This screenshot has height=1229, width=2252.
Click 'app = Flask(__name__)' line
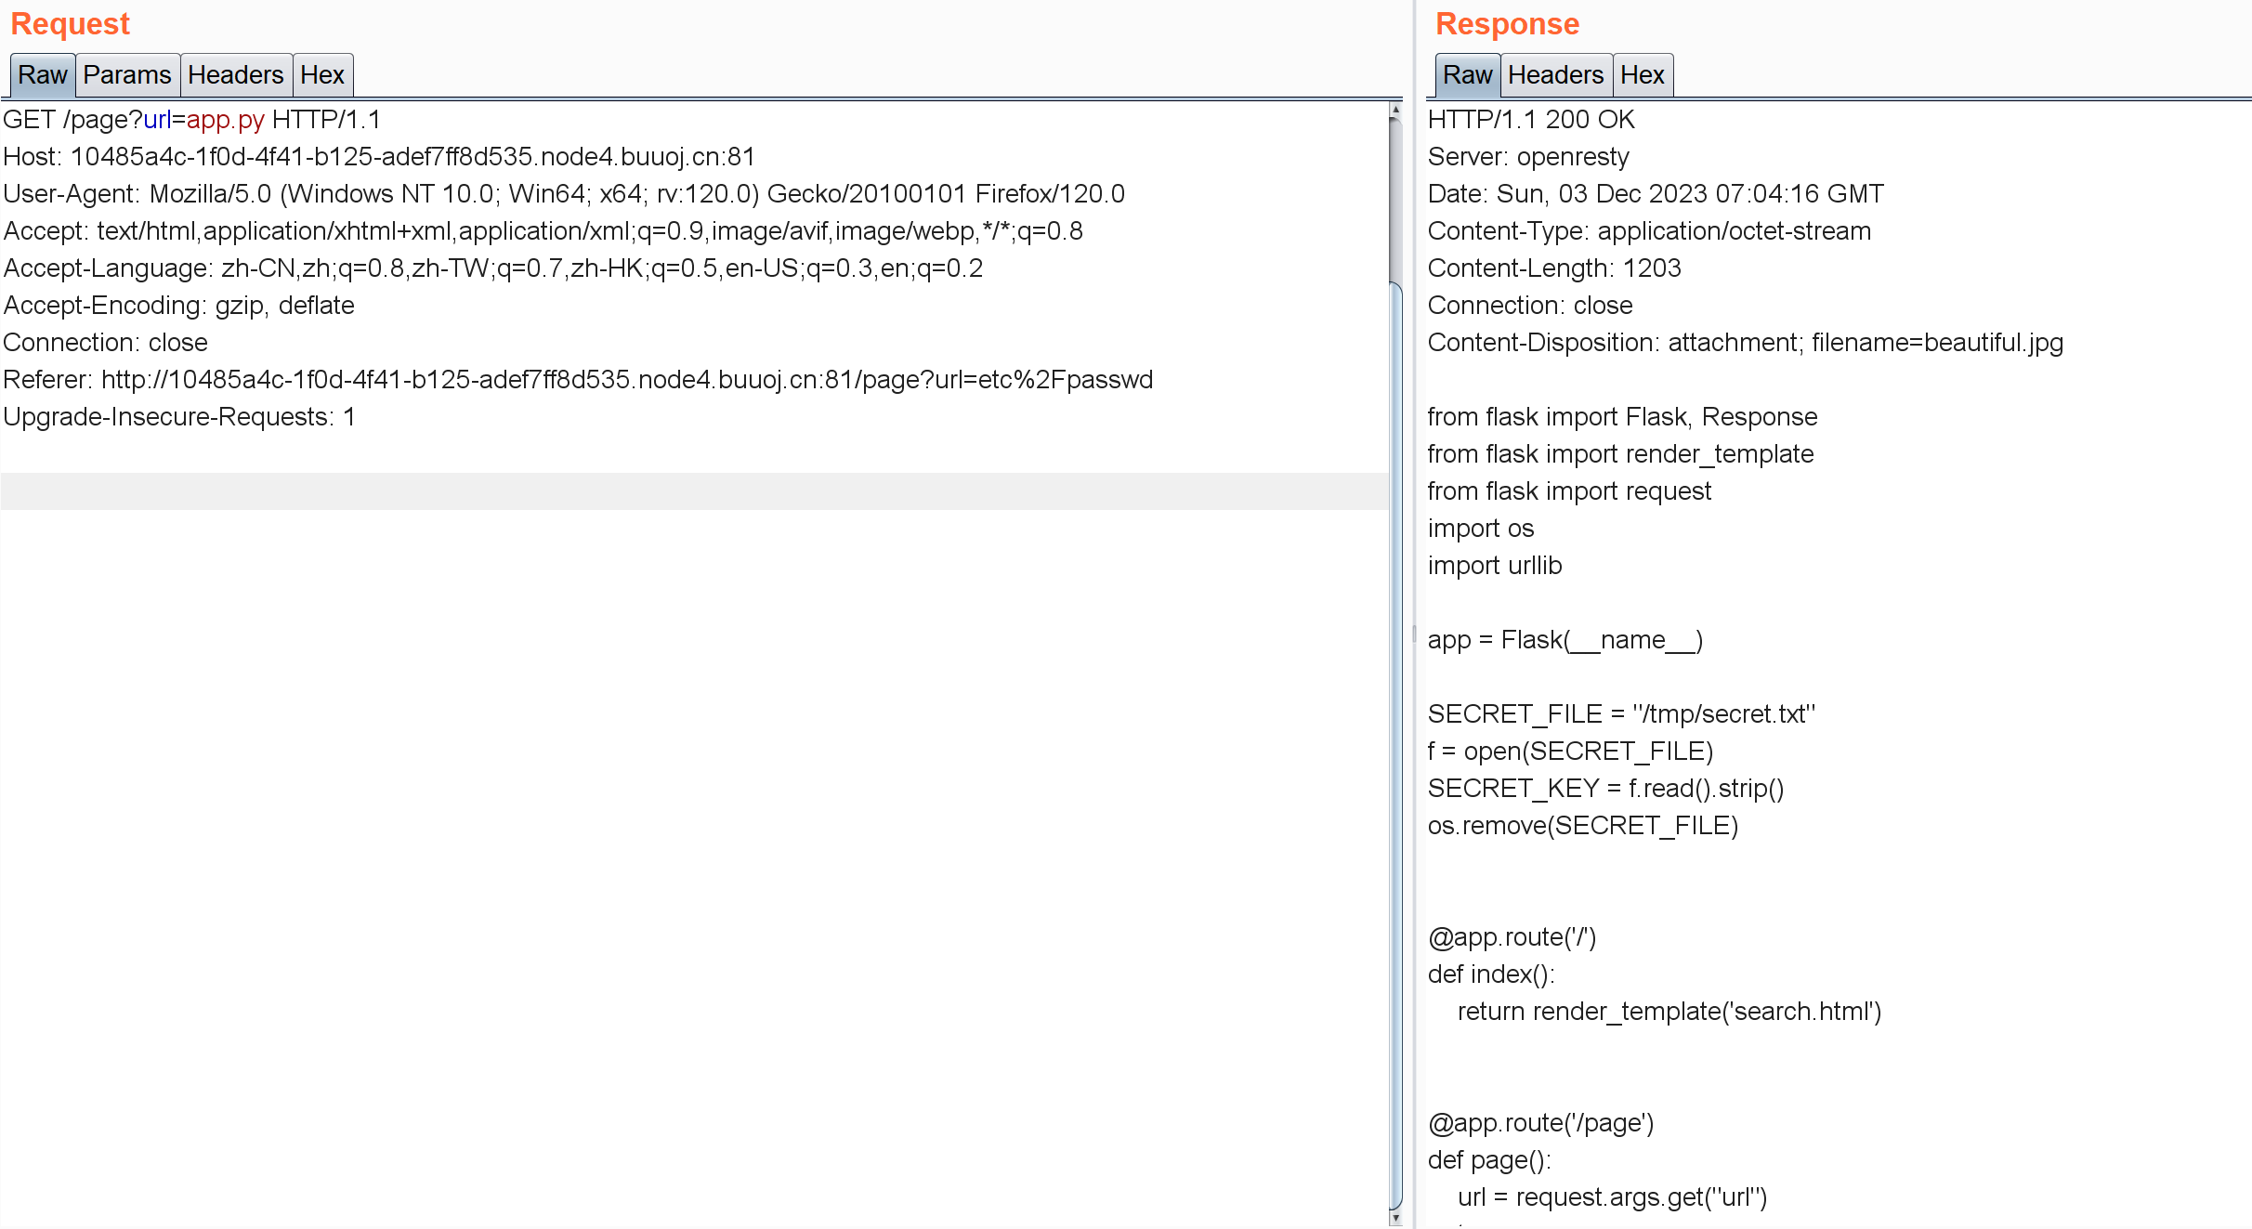click(1565, 640)
